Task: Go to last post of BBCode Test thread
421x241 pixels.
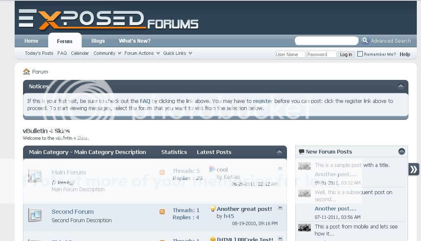Action: (x=280, y=238)
